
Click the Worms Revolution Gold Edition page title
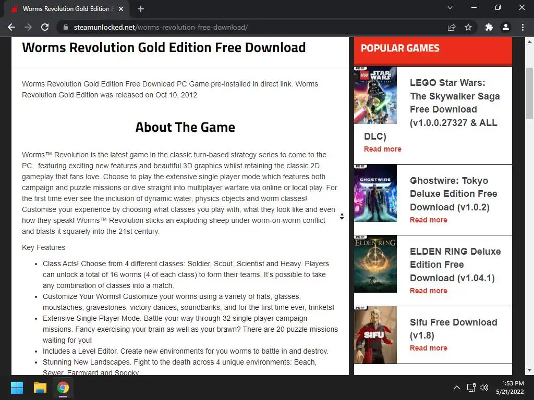pos(164,47)
